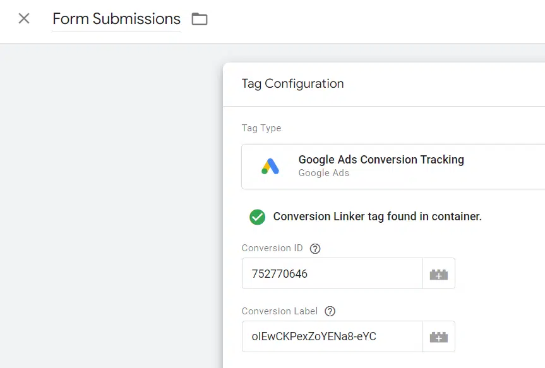Click the Conversion Label label text
Viewport: 545px width, 368px height.
280,311
